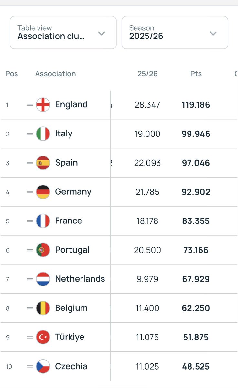This screenshot has height=388, width=238.
Task: Click the Portugal flag icon
Action: click(43, 250)
